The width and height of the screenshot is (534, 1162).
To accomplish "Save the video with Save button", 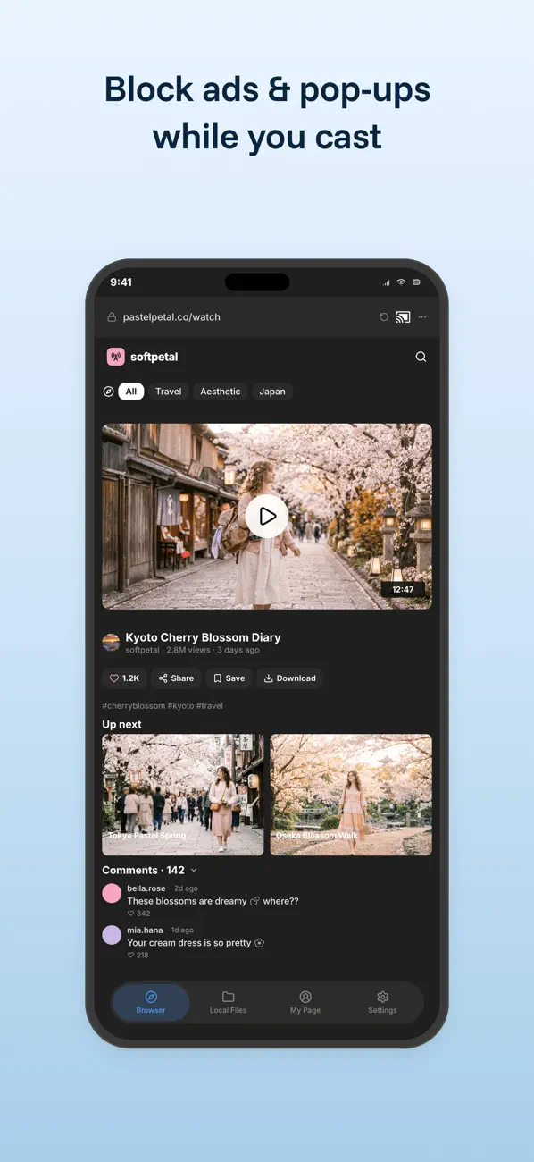I will [229, 678].
